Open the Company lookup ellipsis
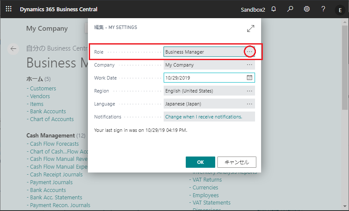This screenshot has width=349, height=211. (x=249, y=65)
